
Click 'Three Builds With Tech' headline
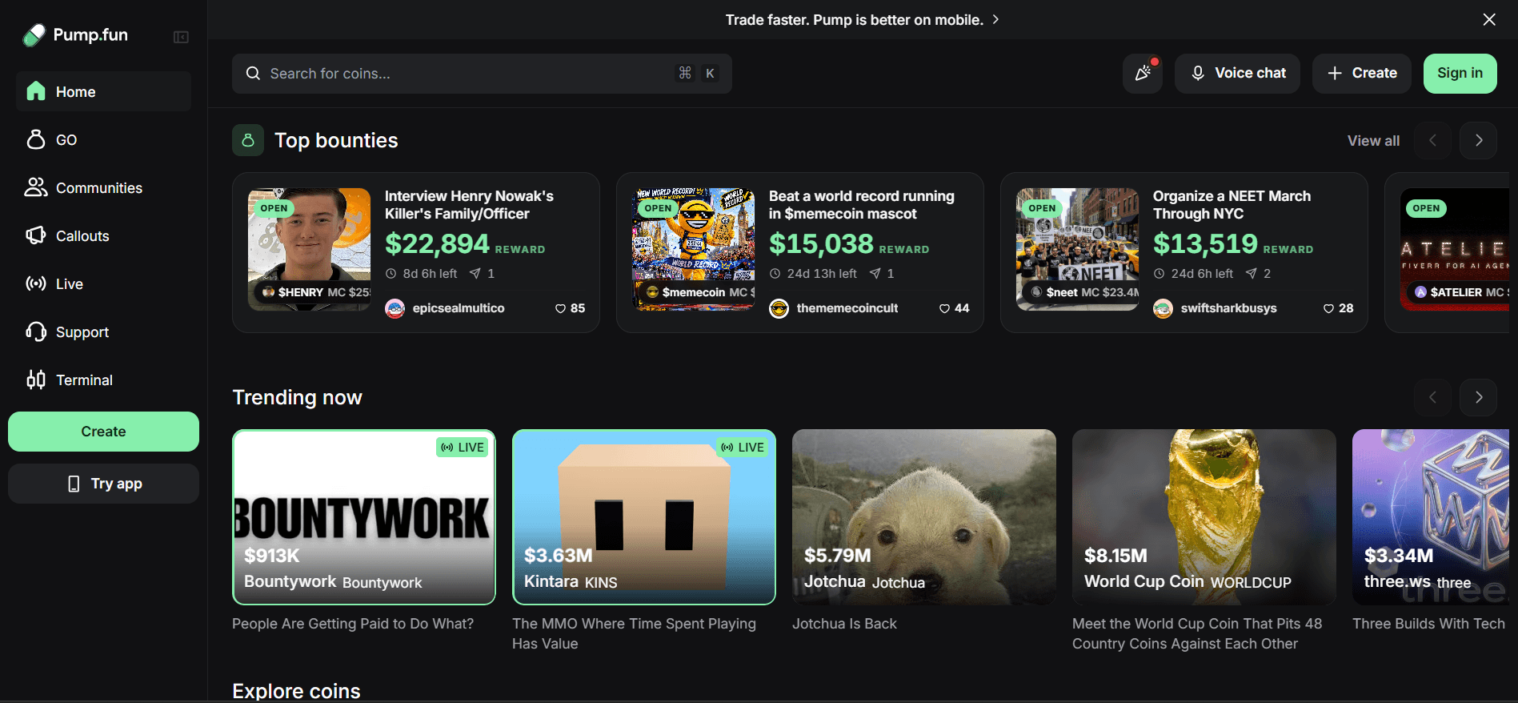[1428, 624]
